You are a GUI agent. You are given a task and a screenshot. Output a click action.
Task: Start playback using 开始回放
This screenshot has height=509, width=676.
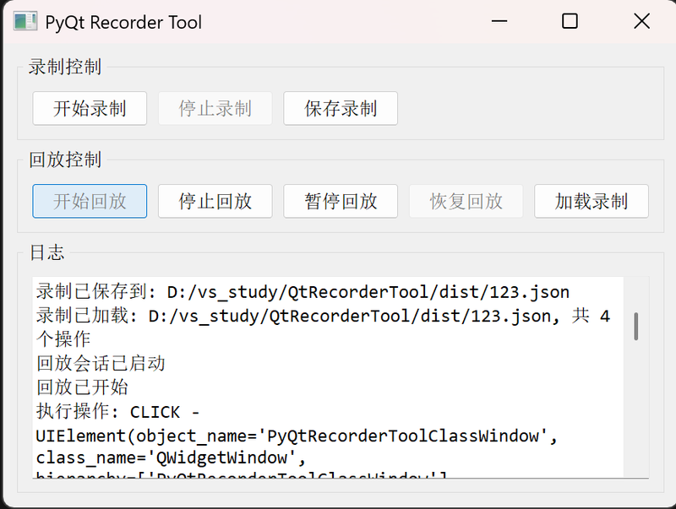tap(90, 201)
